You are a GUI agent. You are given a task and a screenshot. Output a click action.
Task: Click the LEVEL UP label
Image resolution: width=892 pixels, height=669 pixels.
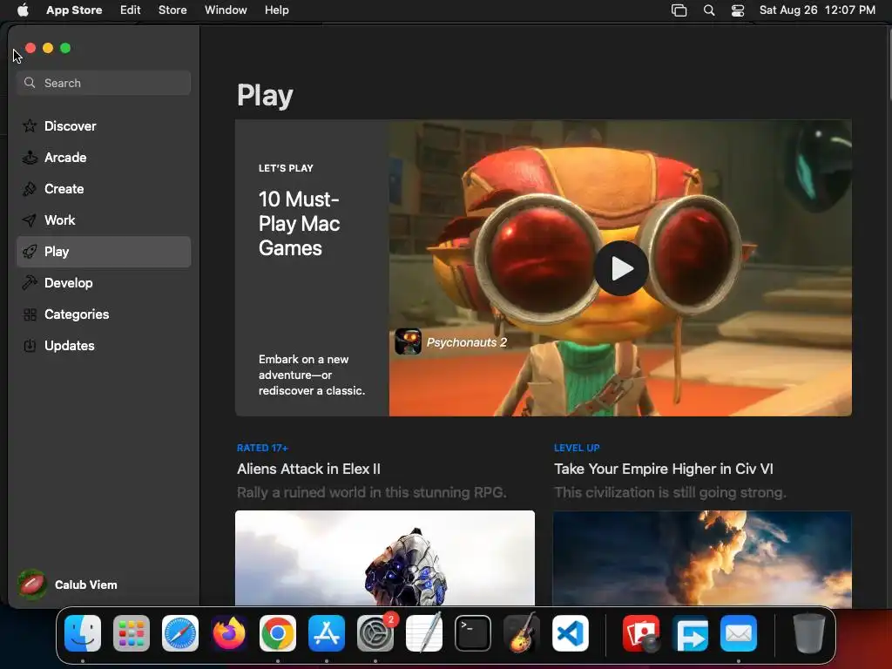(x=577, y=448)
